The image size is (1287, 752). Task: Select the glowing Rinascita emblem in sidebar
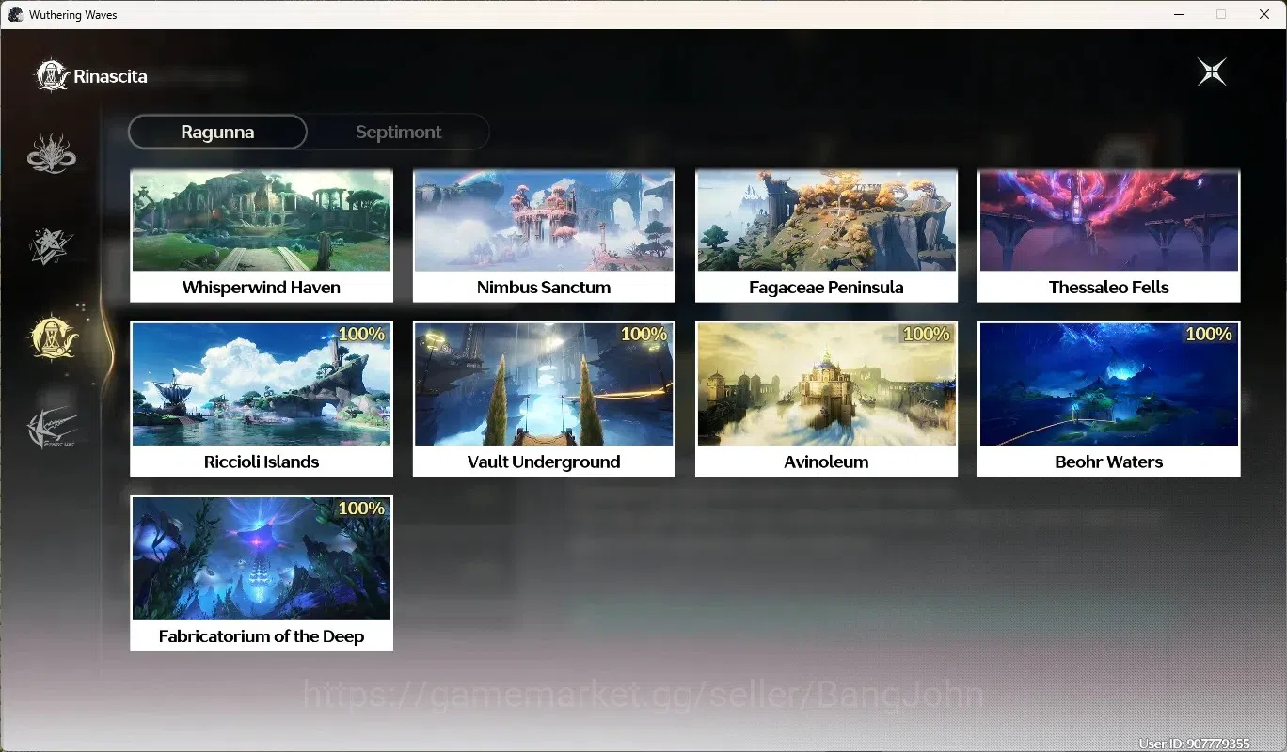click(x=53, y=337)
